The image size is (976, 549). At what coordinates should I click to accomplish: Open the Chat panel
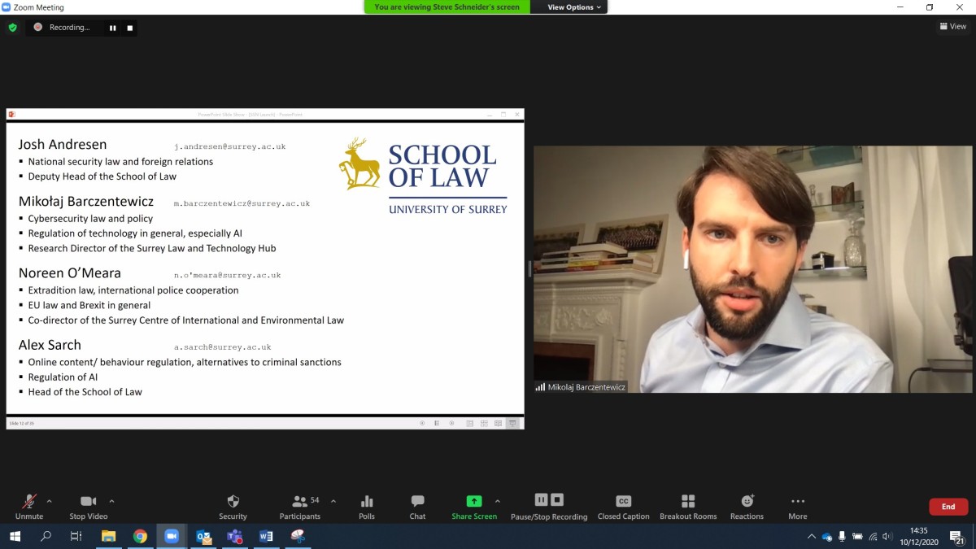pos(417,506)
